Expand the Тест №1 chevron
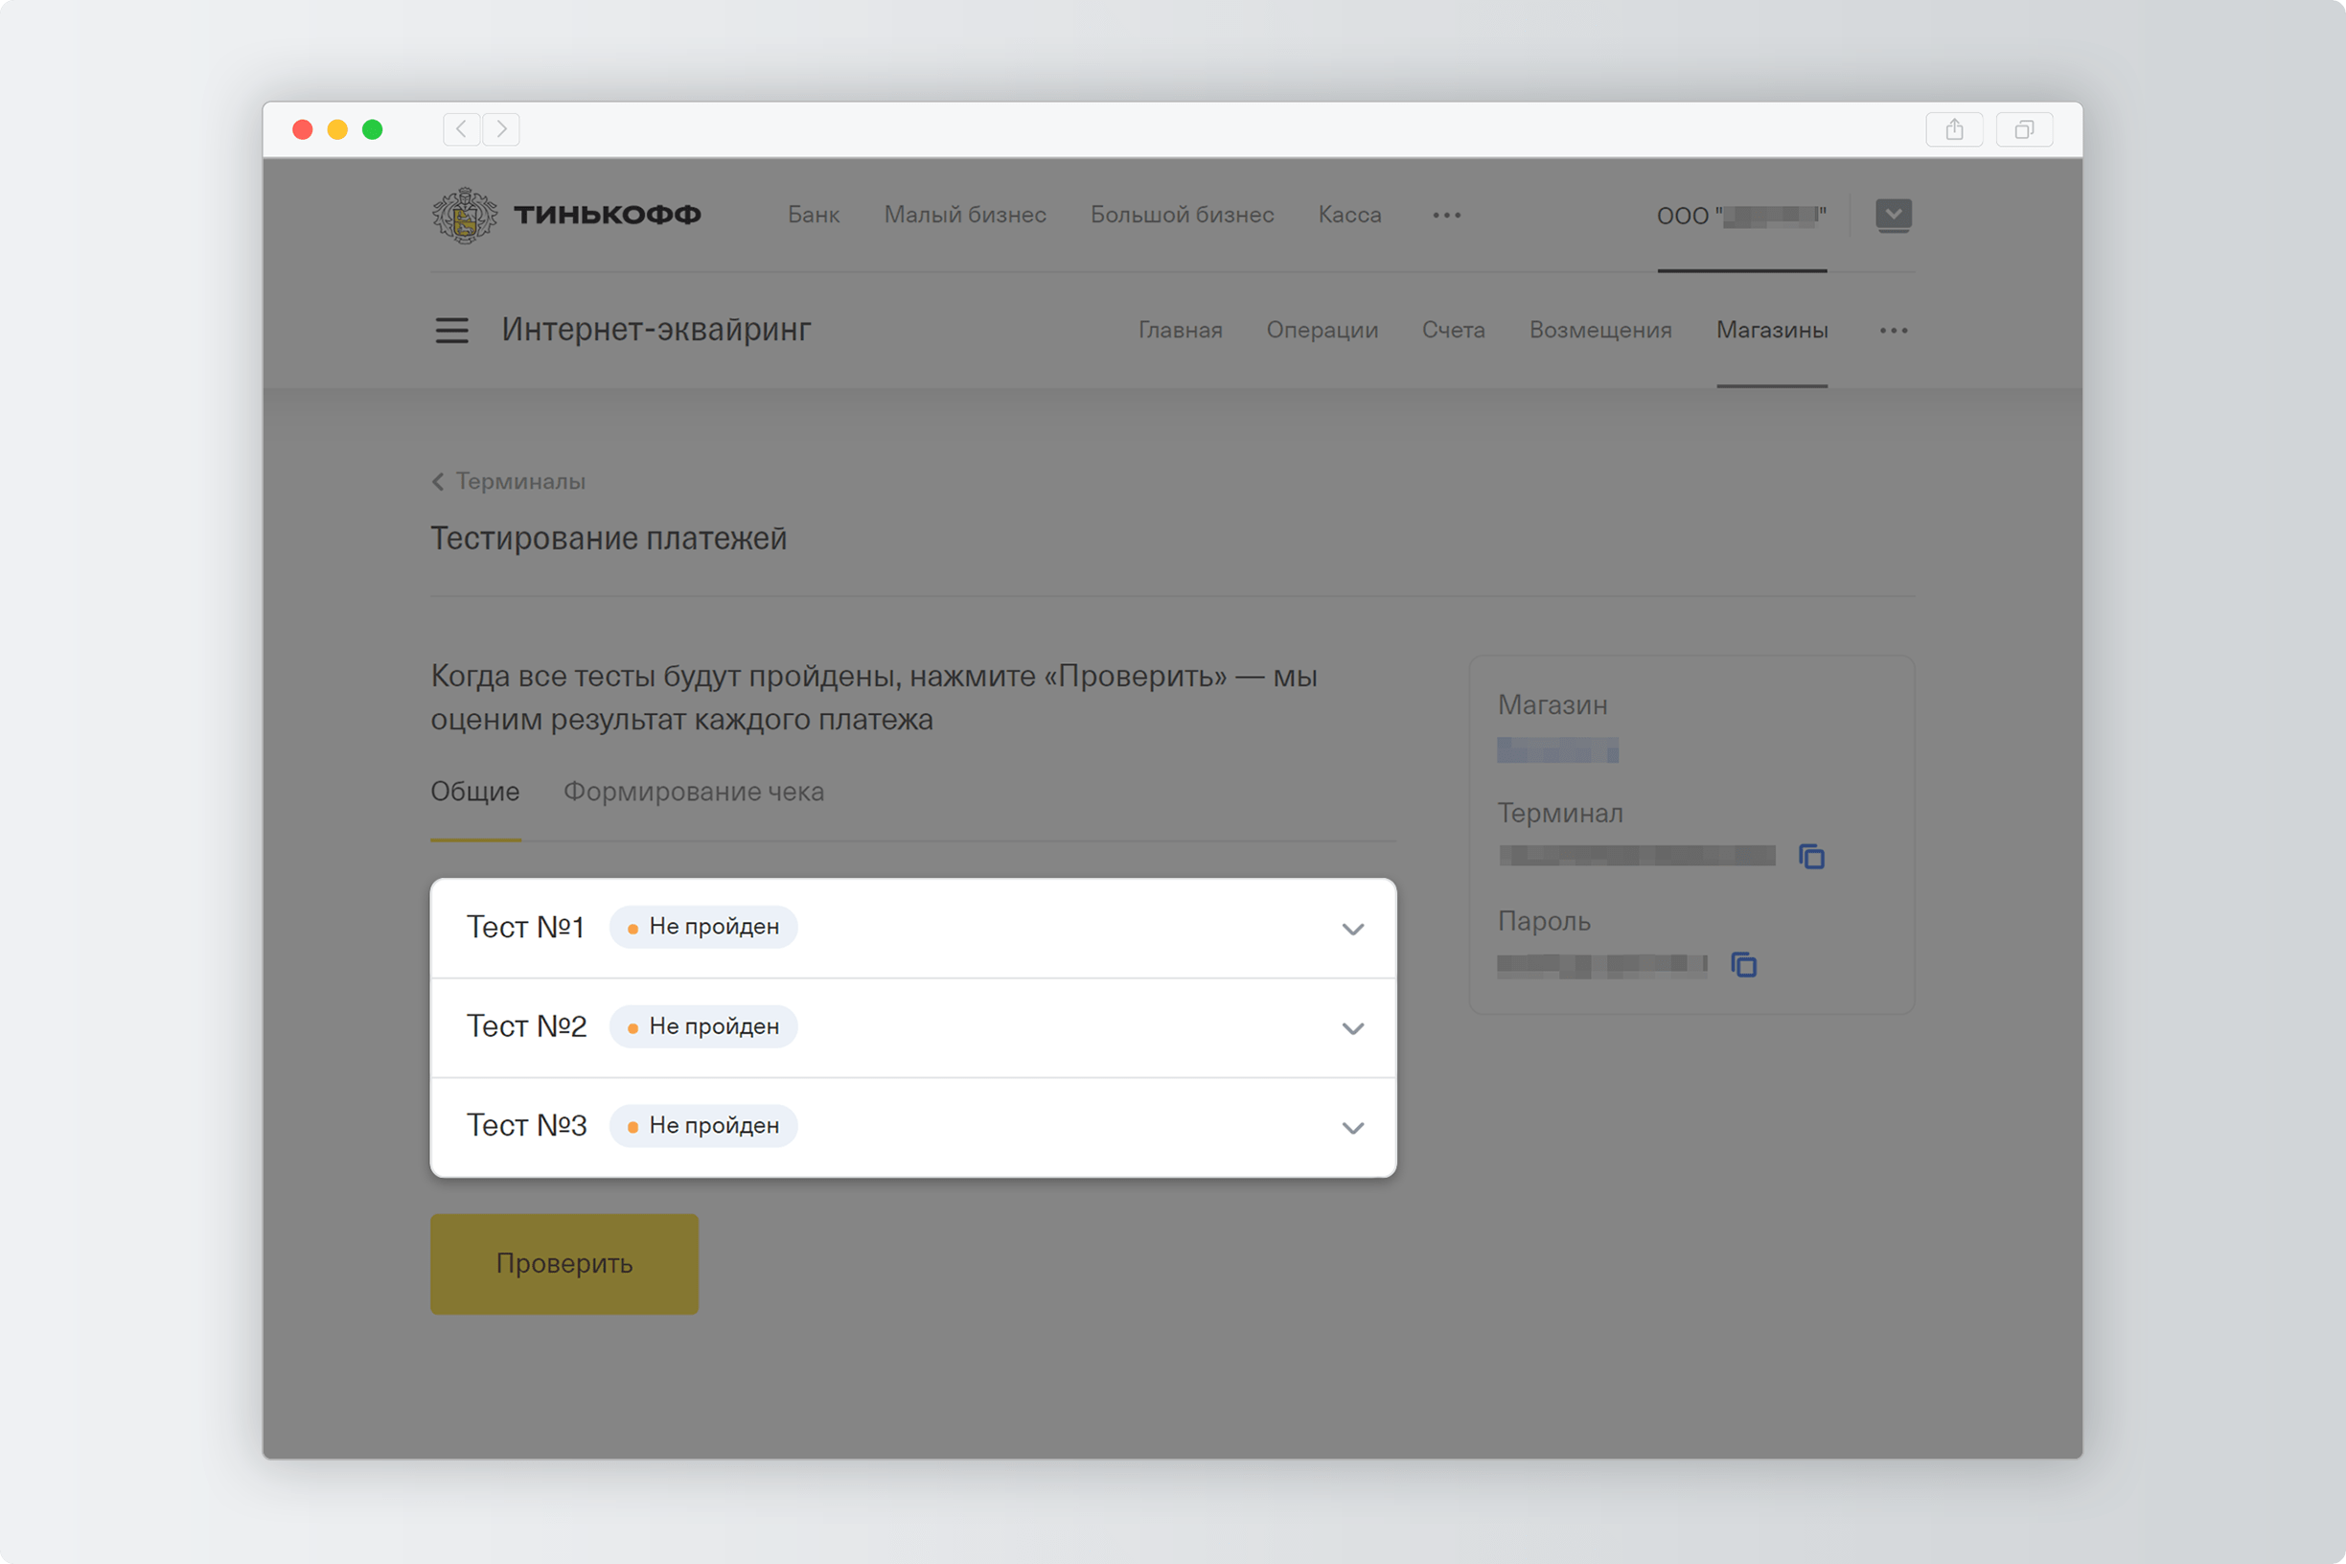This screenshot has height=1564, width=2346. pyautogui.click(x=1352, y=929)
